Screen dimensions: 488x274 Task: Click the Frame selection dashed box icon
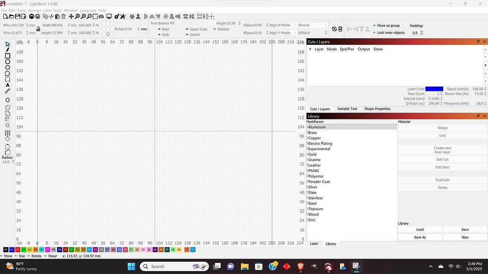(95, 16)
